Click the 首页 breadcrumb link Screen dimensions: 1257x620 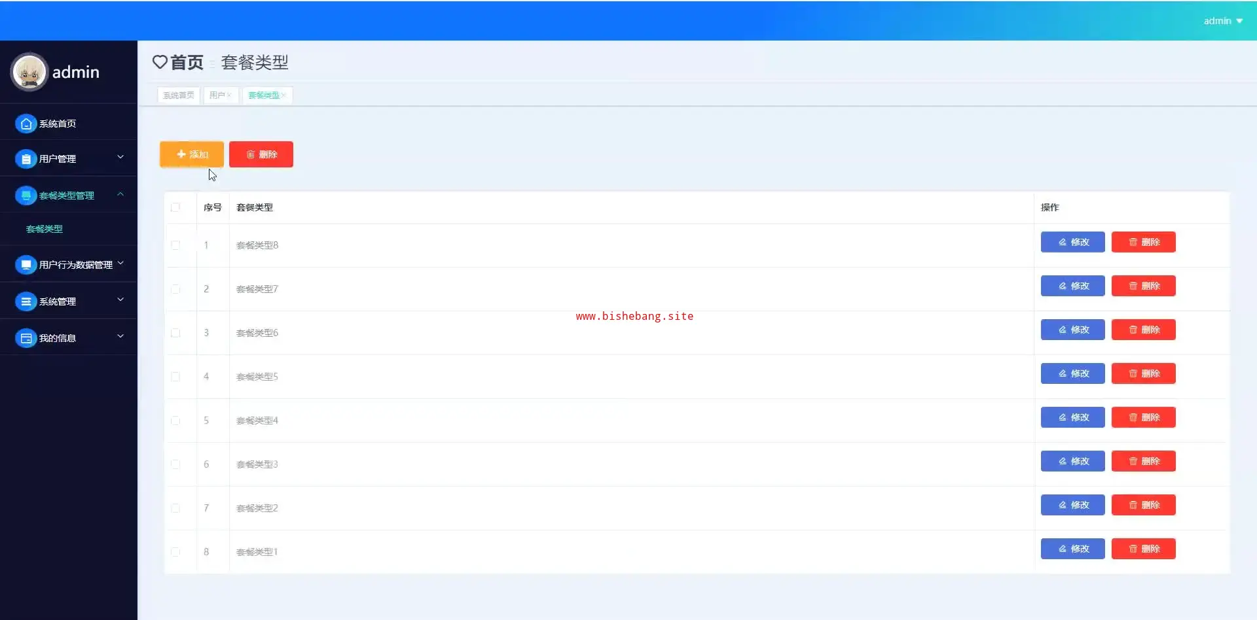[x=187, y=62]
